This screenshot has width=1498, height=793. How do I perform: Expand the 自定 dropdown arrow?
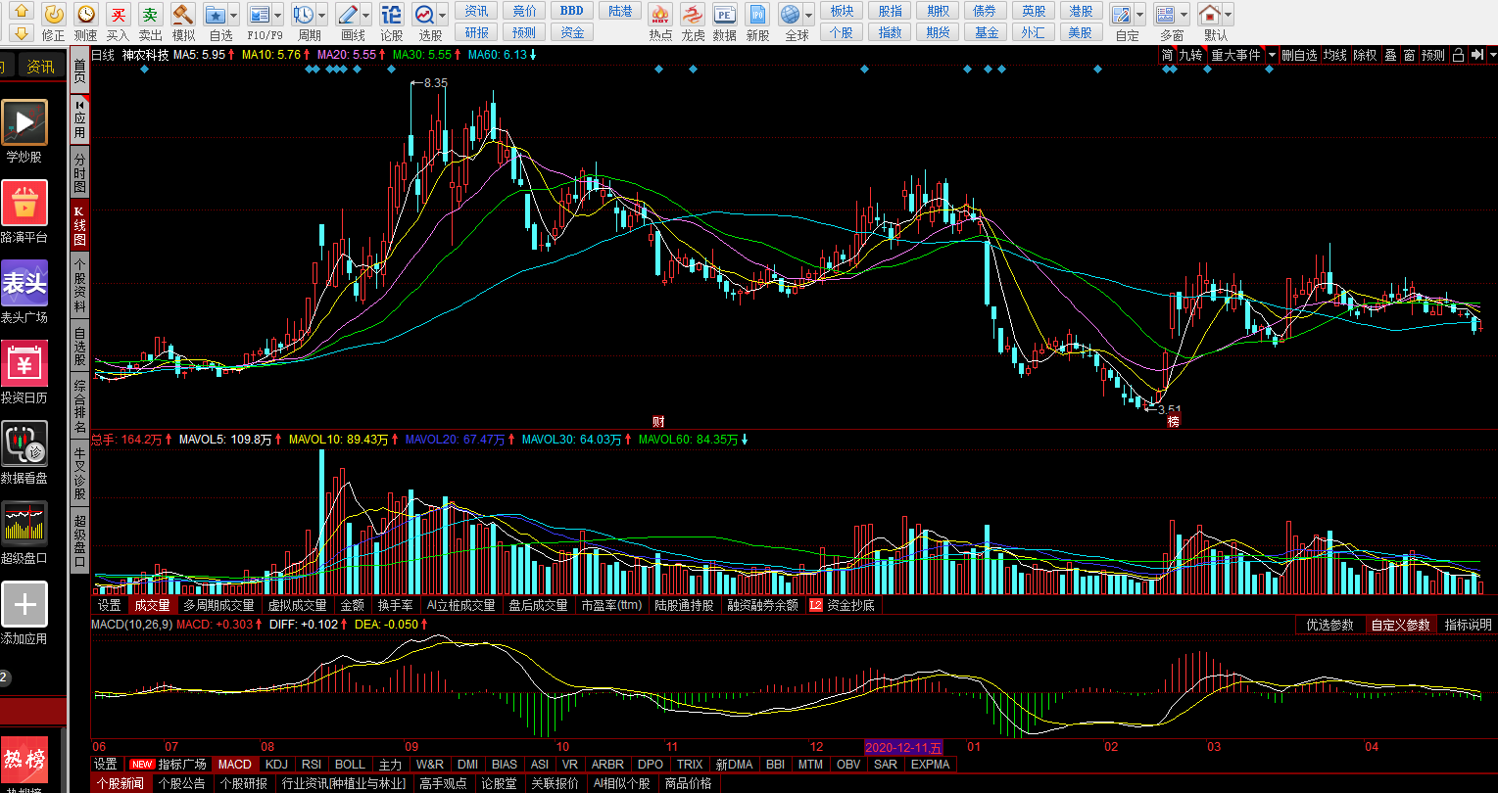[x=1140, y=15]
